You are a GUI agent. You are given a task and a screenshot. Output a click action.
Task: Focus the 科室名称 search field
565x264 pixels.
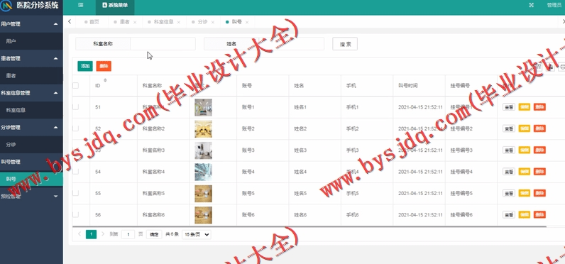click(163, 43)
